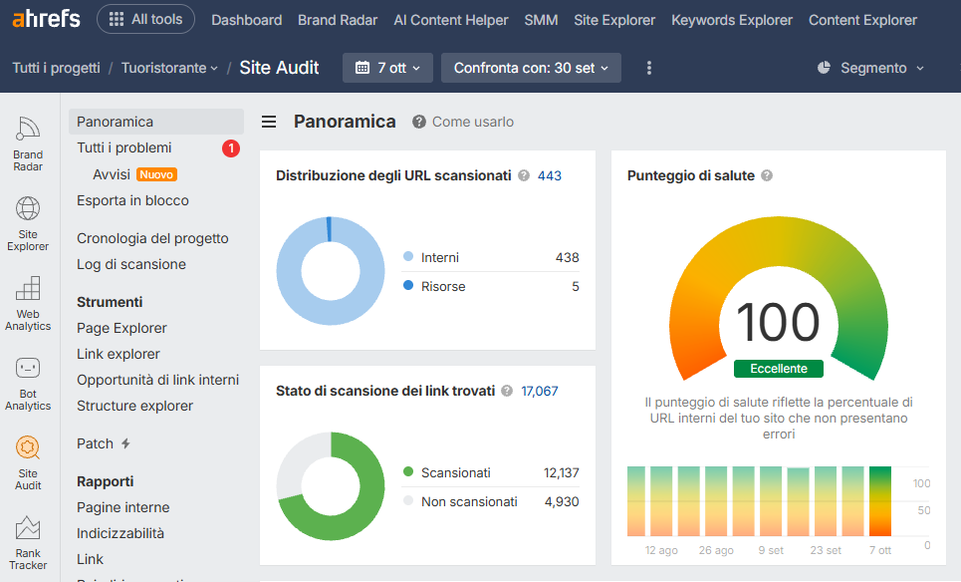Select Avvisi in the sidebar
961x582 pixels.
point(112,174)
